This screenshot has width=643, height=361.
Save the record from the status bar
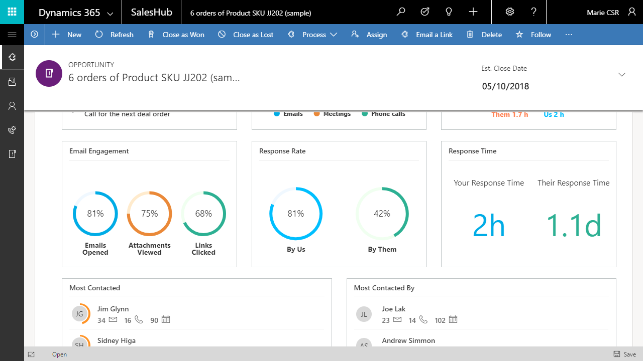coord(625,354)
